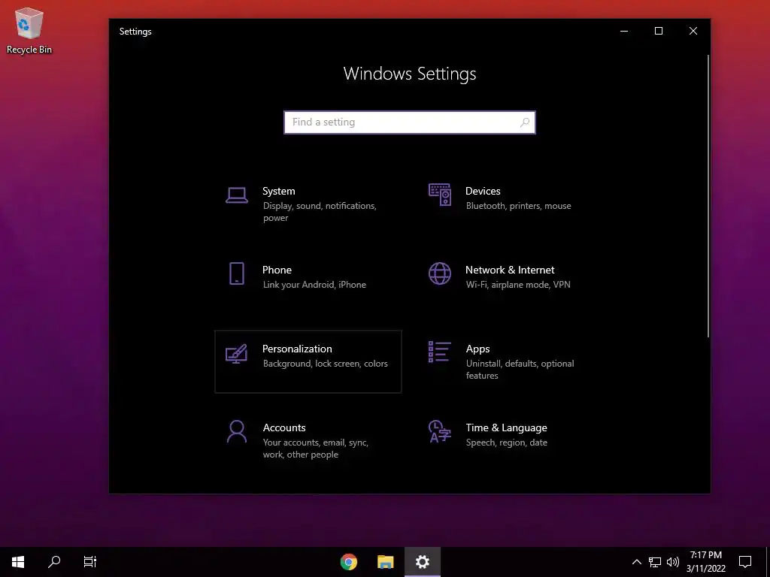Show hidden system tray icons
Image resolution: width=770 pixels, height=577 pixels.
pos(636,562)
